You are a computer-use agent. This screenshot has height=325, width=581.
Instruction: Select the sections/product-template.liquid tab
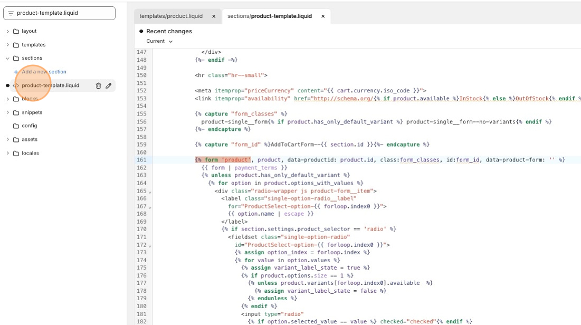[269, 16]
